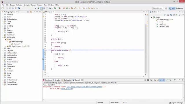Click the editor scroll-down arrow
This screenshot has width=185, height=104.
145,75
